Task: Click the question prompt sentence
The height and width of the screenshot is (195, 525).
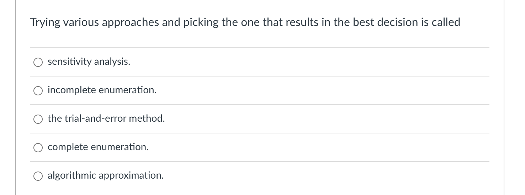Action: [x=245, y=22]
